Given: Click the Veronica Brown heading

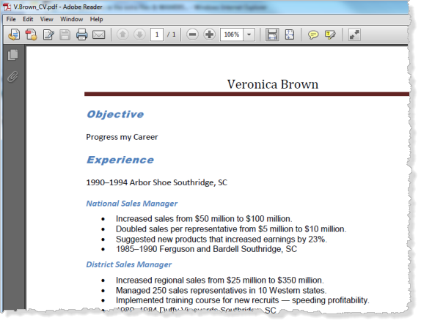Looking at the screenshot, I should coord(273,84).
